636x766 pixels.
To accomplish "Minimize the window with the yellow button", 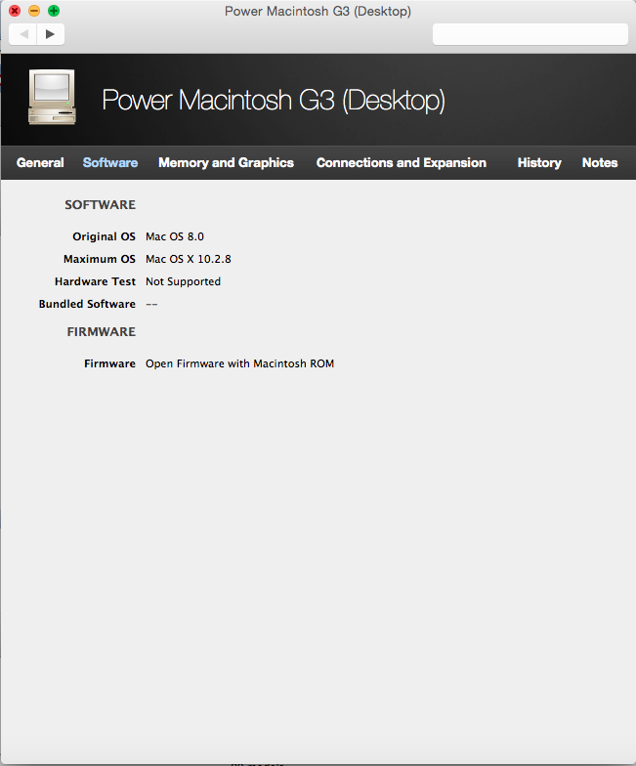I will (34, 10).
